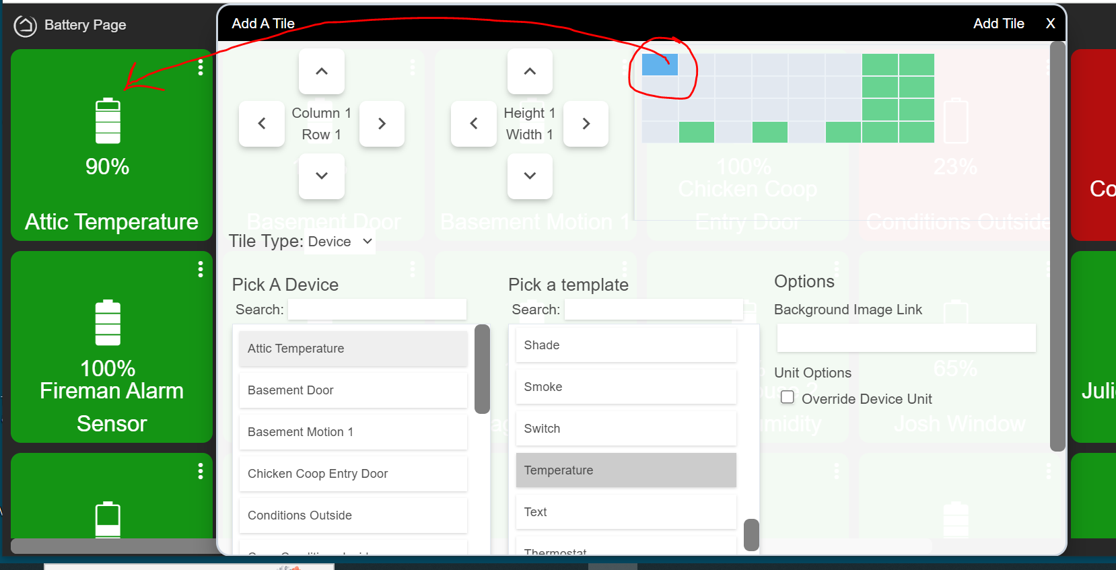1116x570 pixels.
Task: Click the down arrow below Column/Row
Action: tap(322, 176)
